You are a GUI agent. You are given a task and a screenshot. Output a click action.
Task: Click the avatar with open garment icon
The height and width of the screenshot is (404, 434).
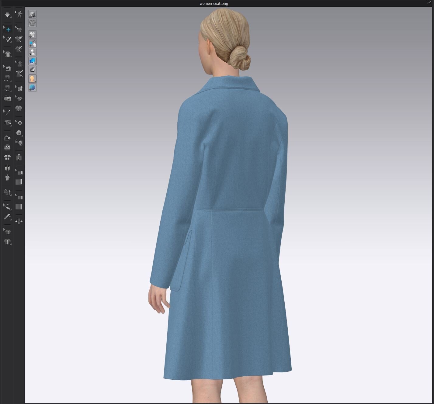(7, 168)
